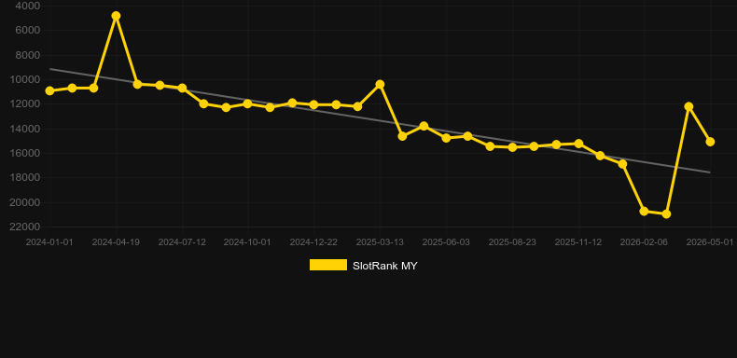The height and width of the screenshot is (358, 737).
Task: Select the first data point at 2024-01-01
Action: coord(49,90)
